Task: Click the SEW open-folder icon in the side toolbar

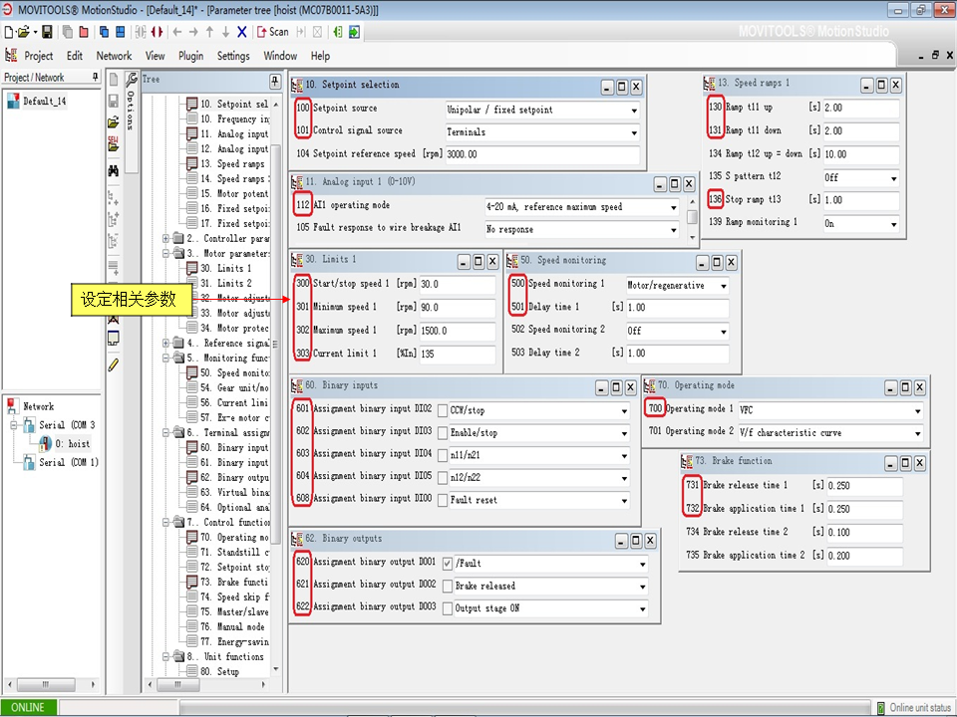Action: click(x=114, y=143)
